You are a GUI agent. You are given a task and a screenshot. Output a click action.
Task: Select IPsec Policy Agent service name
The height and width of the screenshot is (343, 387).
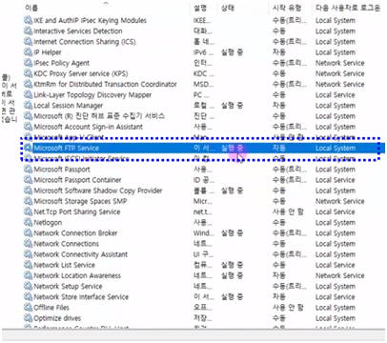(62, 63)
